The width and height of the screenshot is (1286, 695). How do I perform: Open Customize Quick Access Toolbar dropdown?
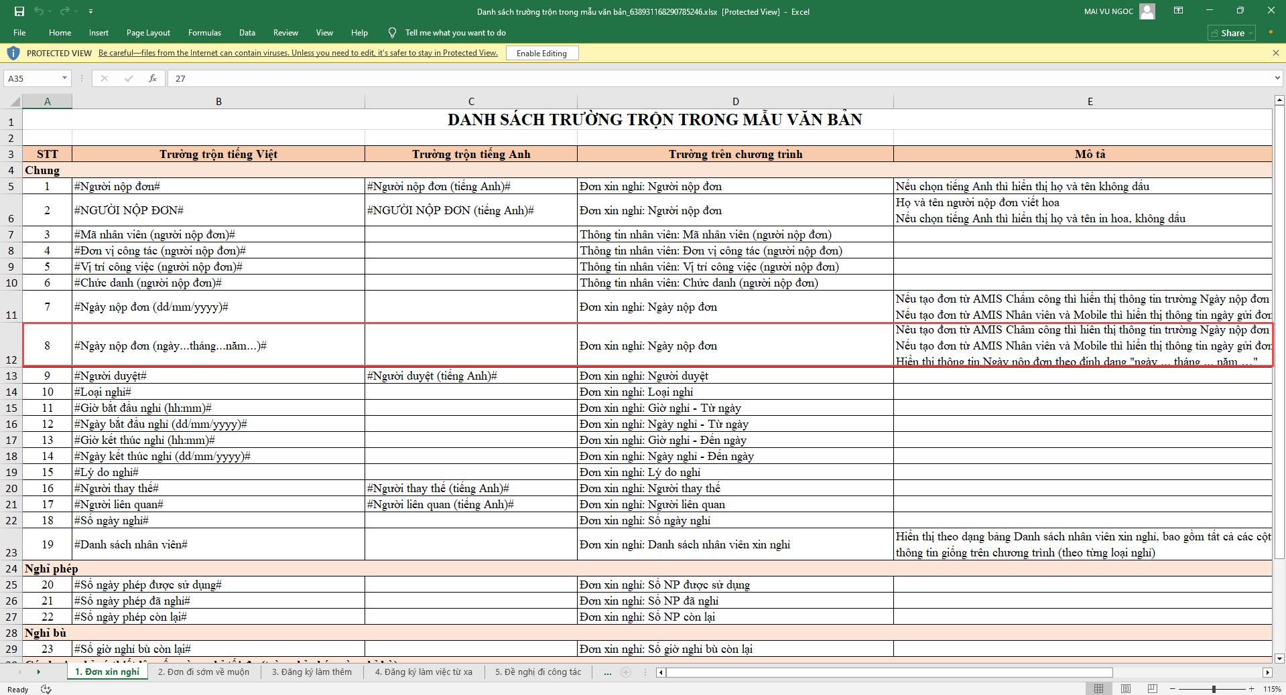coord(90,11)
